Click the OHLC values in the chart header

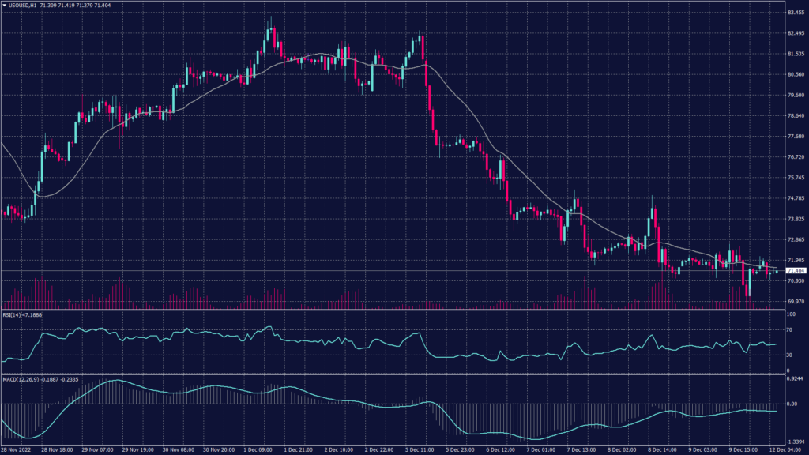(x=77, y=6)
